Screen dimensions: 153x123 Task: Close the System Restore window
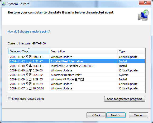tap(145, 3)
